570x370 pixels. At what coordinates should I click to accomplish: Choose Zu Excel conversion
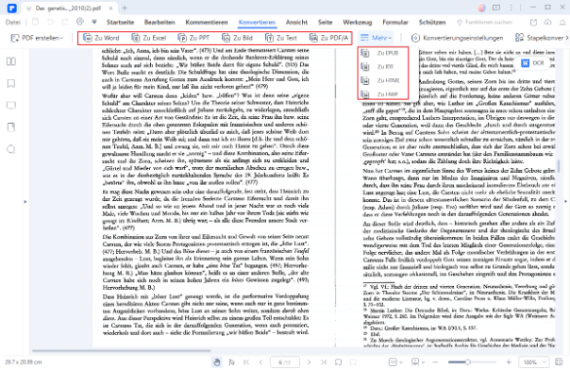149,38
